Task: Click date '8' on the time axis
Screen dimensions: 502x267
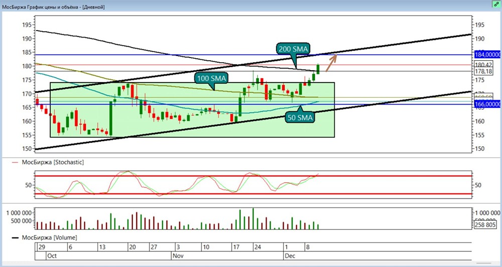Action: click(308, 247)
